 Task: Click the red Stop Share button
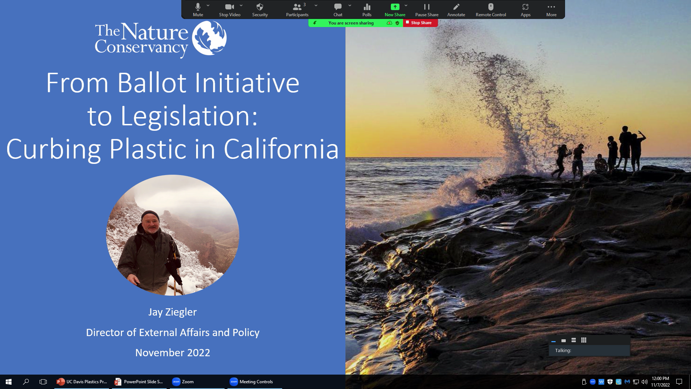420,23
